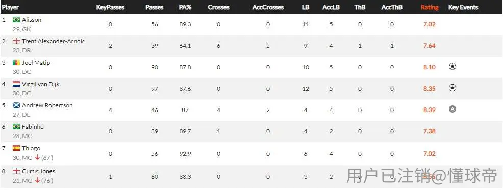Viewport: 503px width, 190px height.
Task: Open Fabinho's player profile link
Action: [33, 127]
